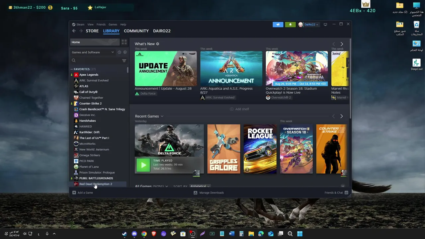Select the LIBRARY tab
Viewport: 425px width, 239px height.
coord(111,31)
